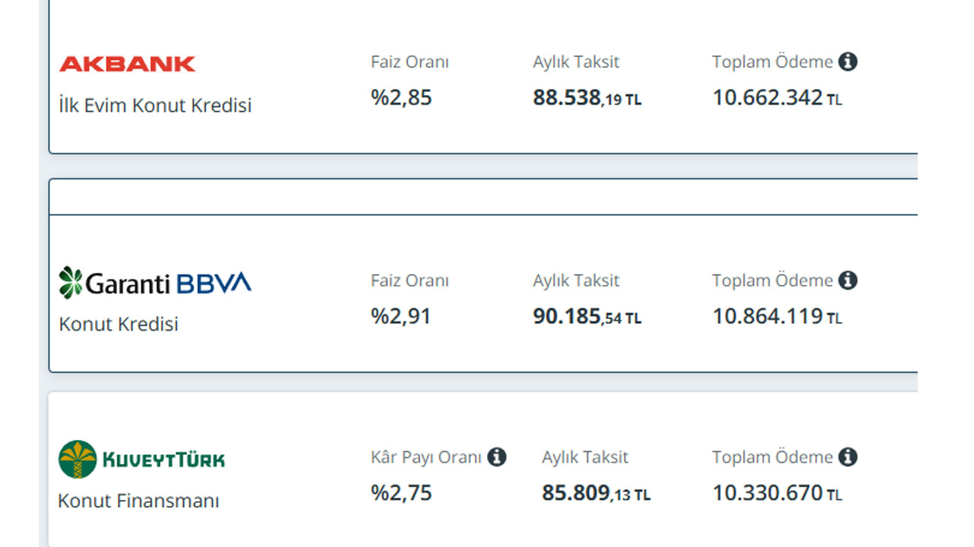
Task: Select Garanti interest rate %2,91
Action: (x=401, y=316)
